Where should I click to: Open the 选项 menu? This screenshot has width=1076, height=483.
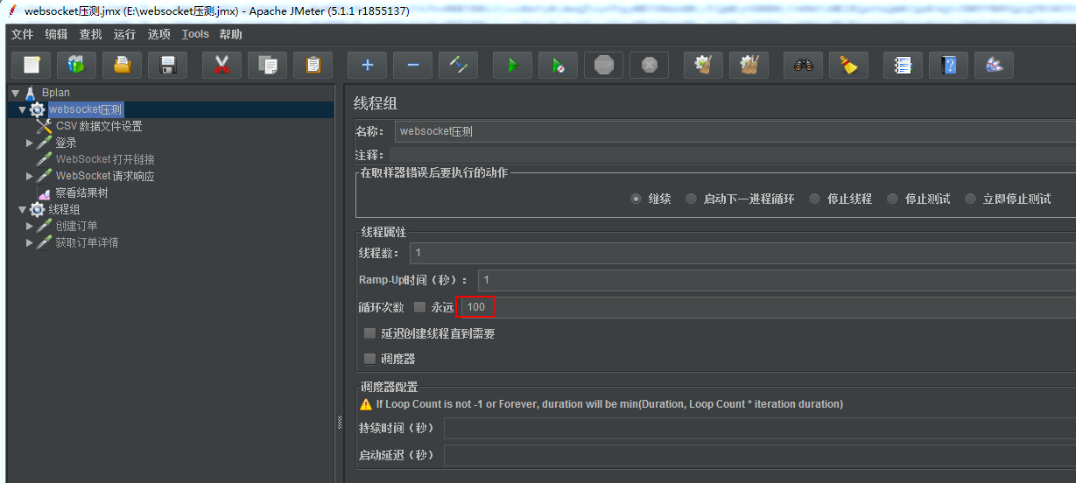158,34
